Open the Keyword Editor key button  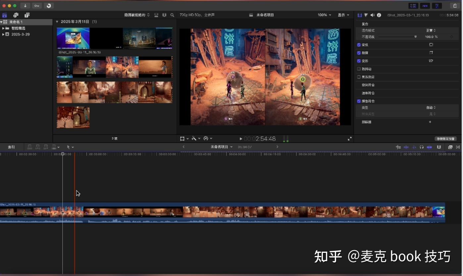[37, 6]
